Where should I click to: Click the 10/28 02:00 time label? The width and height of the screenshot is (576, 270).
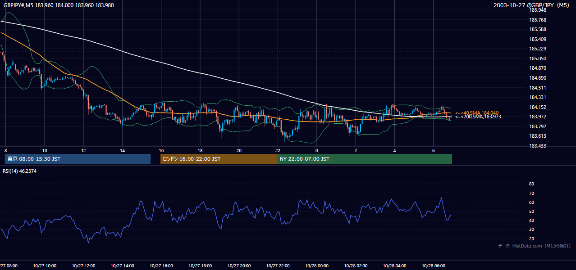(356, 266)
